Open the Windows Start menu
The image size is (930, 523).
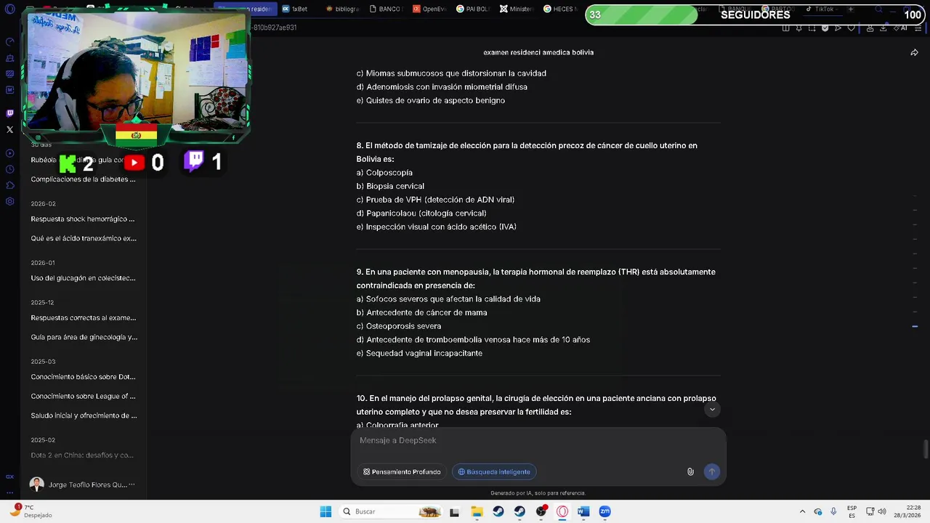click(325, 511)
